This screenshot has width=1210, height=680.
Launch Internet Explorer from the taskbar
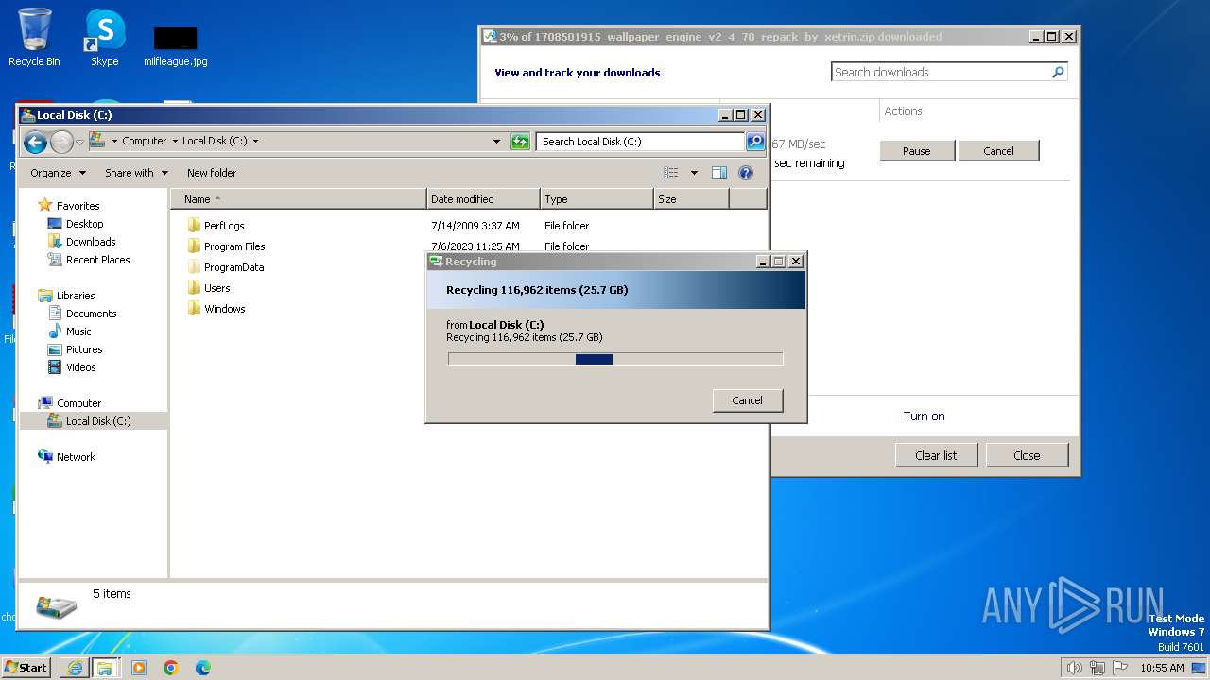tap(75, 668)
